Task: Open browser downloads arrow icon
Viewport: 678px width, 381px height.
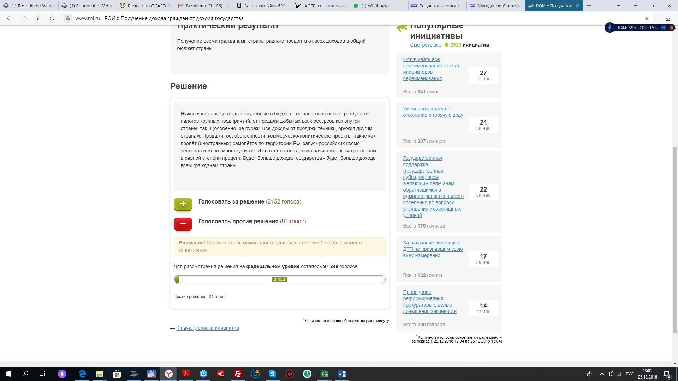Action: coord(668,18)
